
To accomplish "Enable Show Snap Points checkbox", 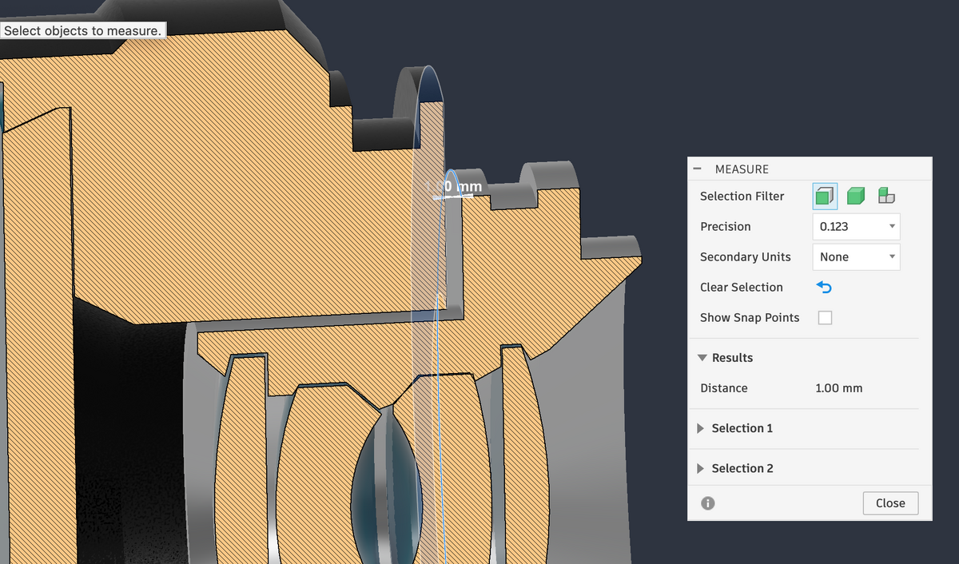I will click(x=826, y=318).
